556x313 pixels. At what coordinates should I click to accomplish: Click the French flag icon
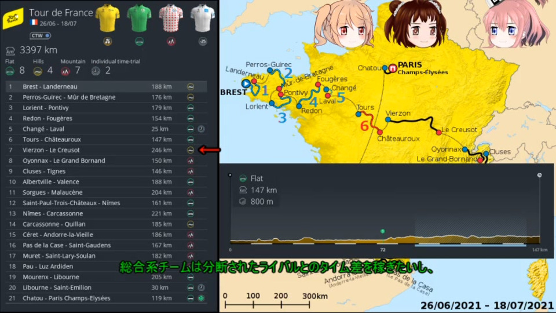point(34,23)
